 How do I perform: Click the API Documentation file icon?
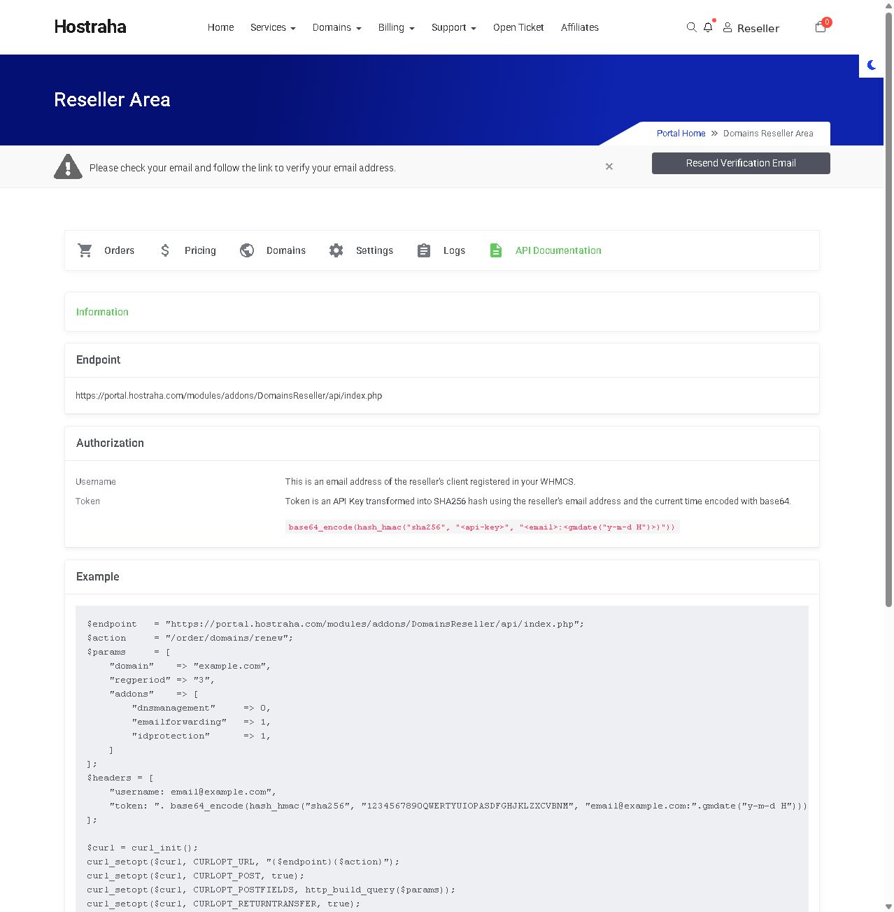(x=496, y=250)
